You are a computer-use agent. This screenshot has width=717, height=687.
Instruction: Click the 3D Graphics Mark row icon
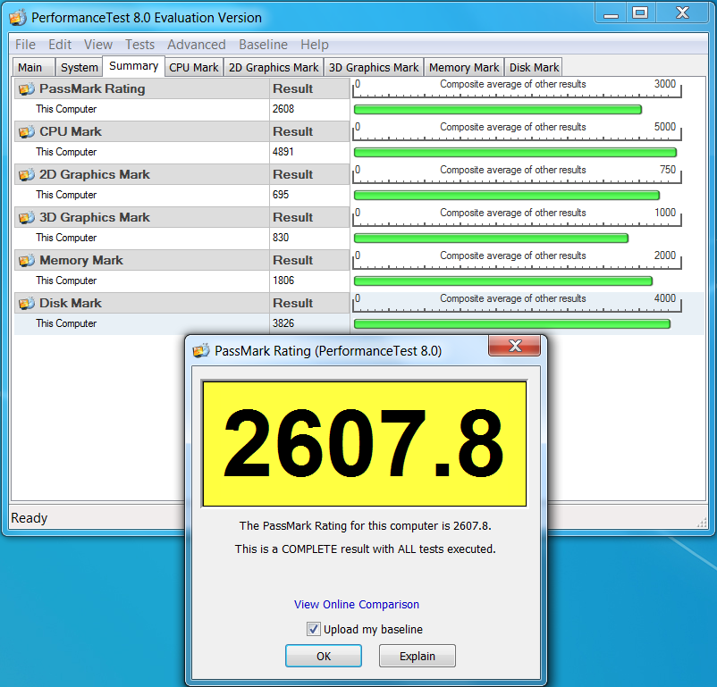pos(27,218)
